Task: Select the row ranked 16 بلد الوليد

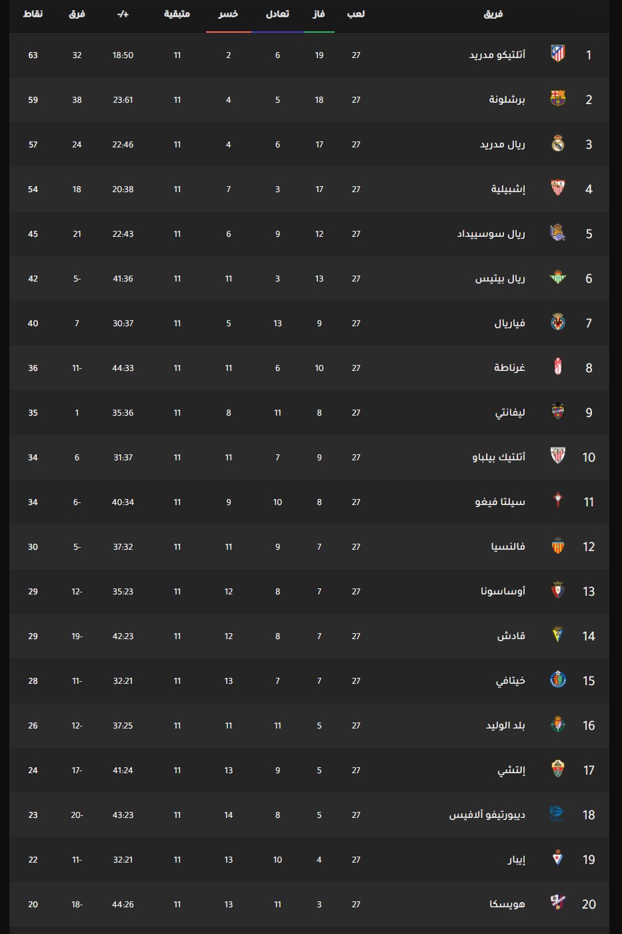Action: 309,725
